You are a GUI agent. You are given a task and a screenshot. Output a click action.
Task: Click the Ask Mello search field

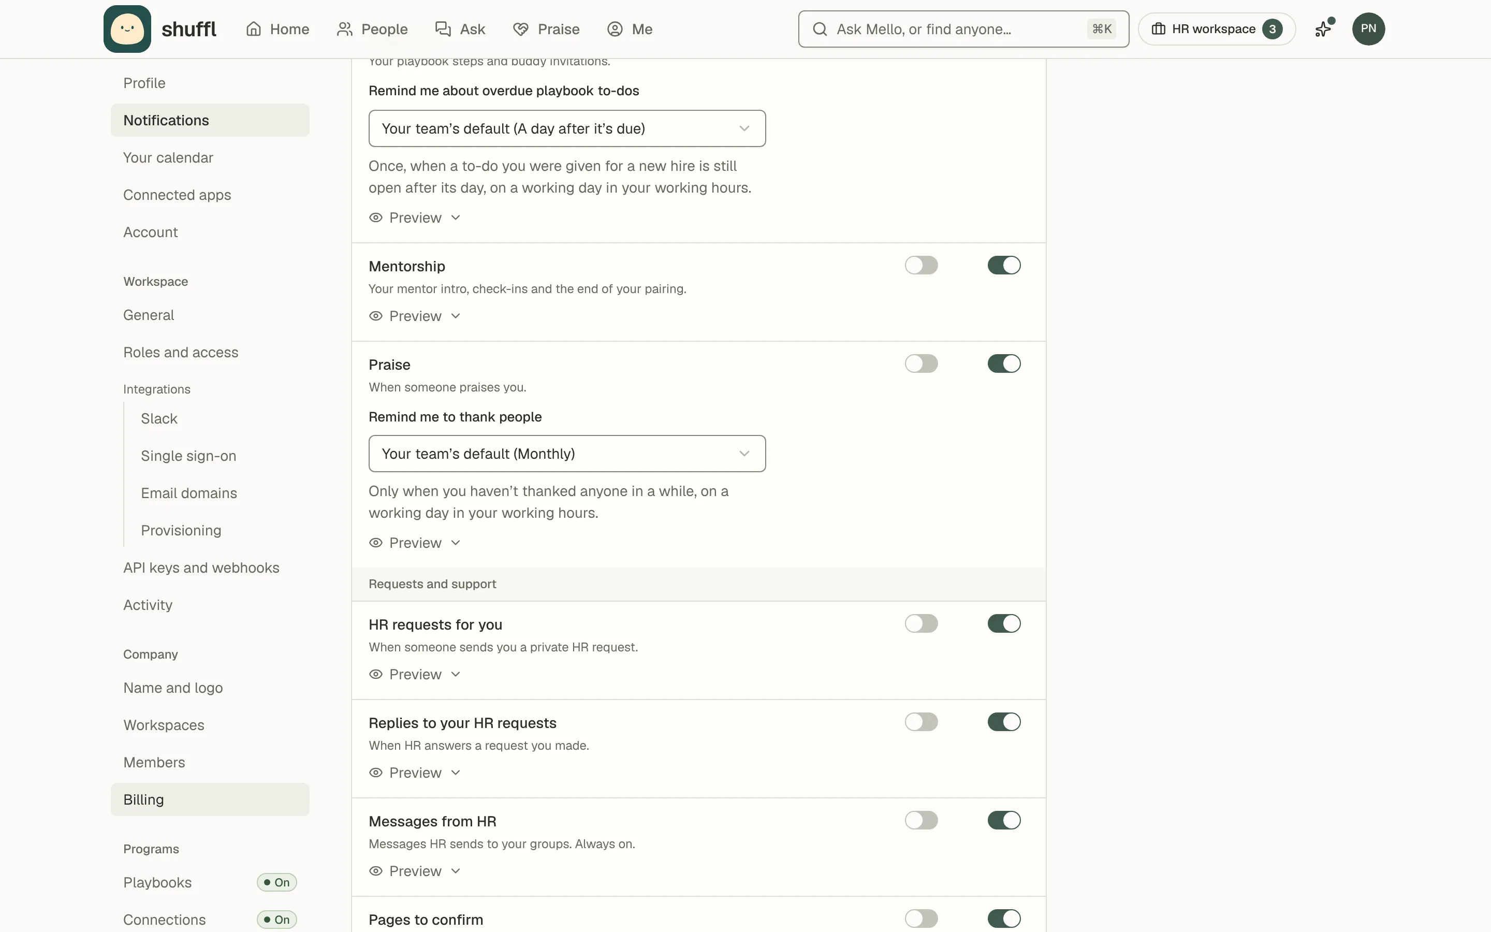(x=963, y=29)
